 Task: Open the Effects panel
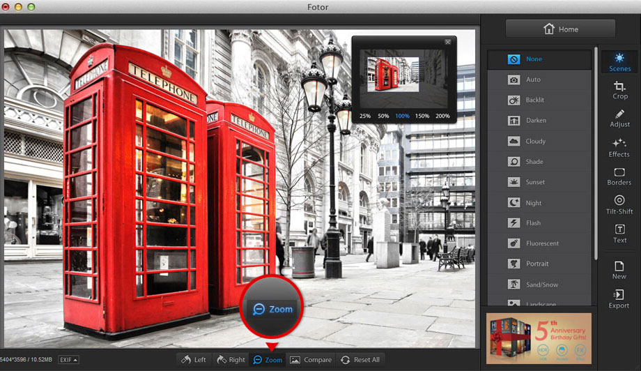619,147
